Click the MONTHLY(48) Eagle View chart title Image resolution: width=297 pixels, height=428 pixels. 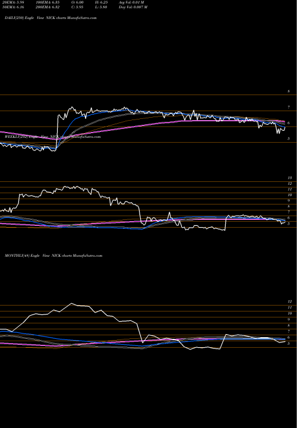(x=53, y=256)
